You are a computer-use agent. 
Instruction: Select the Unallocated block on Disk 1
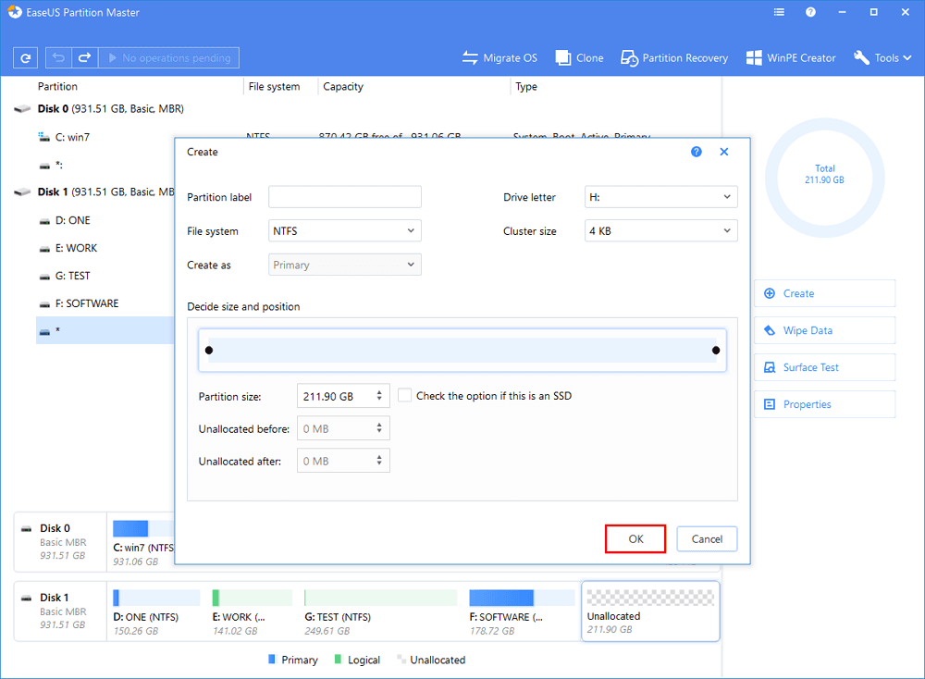point(650,611)
